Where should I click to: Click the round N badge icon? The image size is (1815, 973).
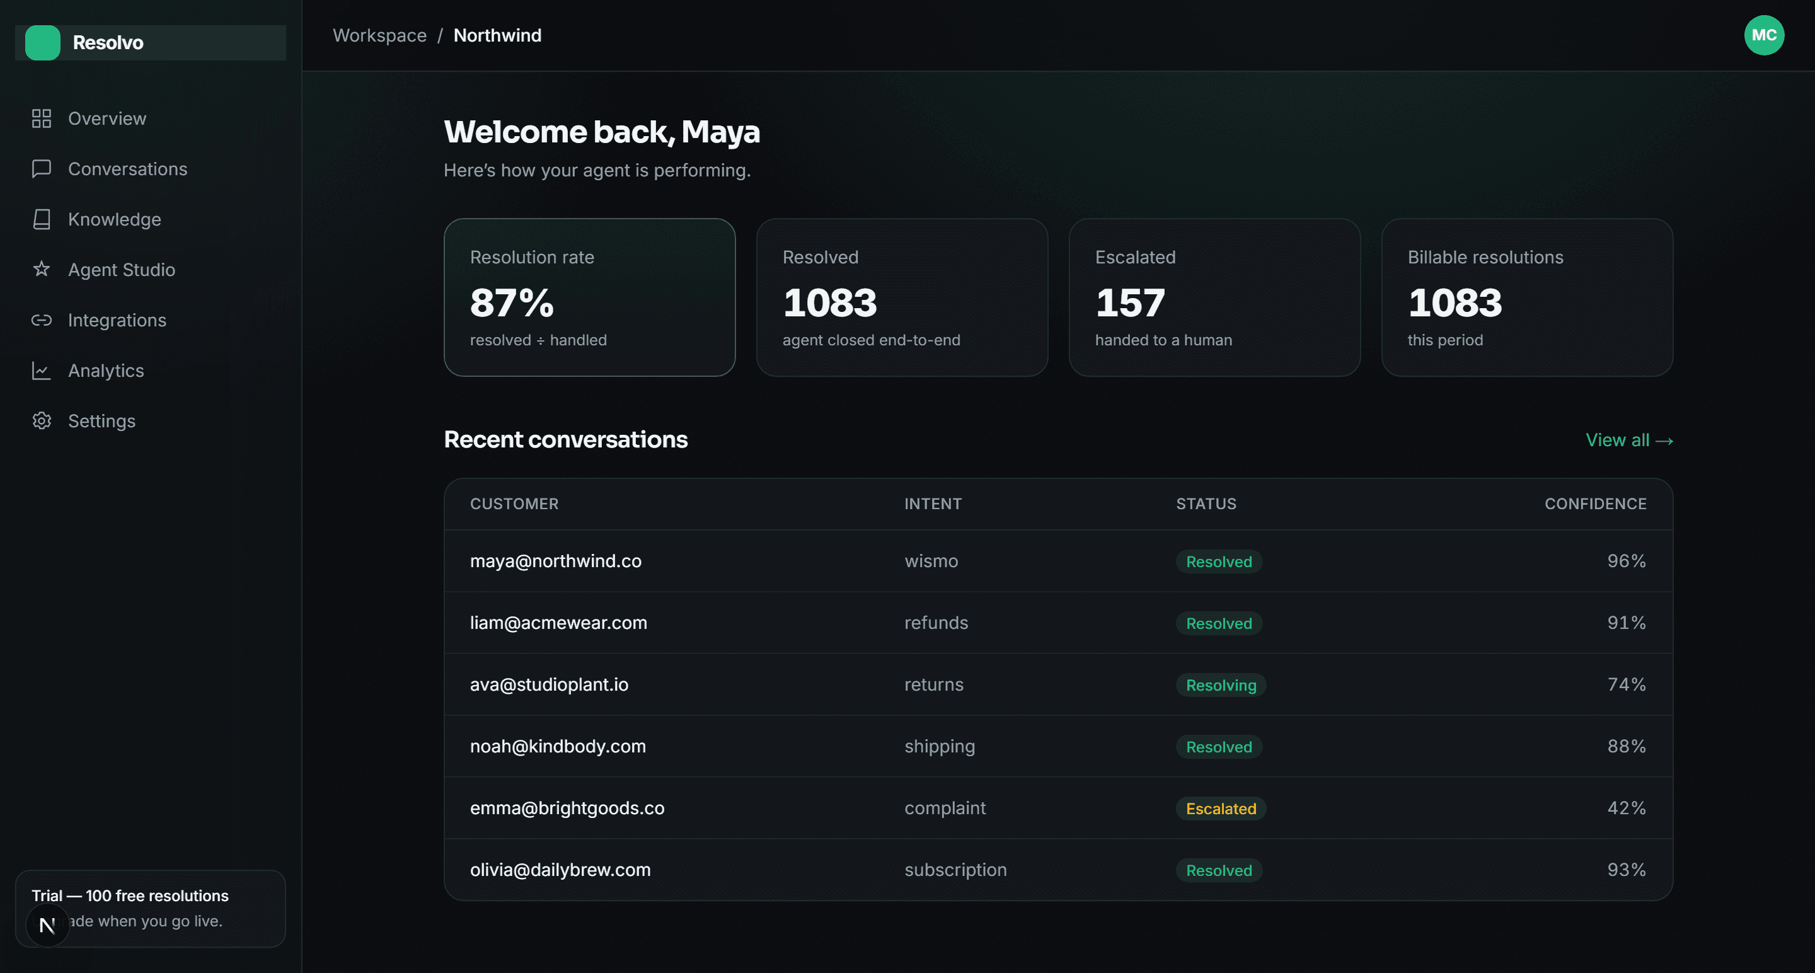(x=47, y=925)
